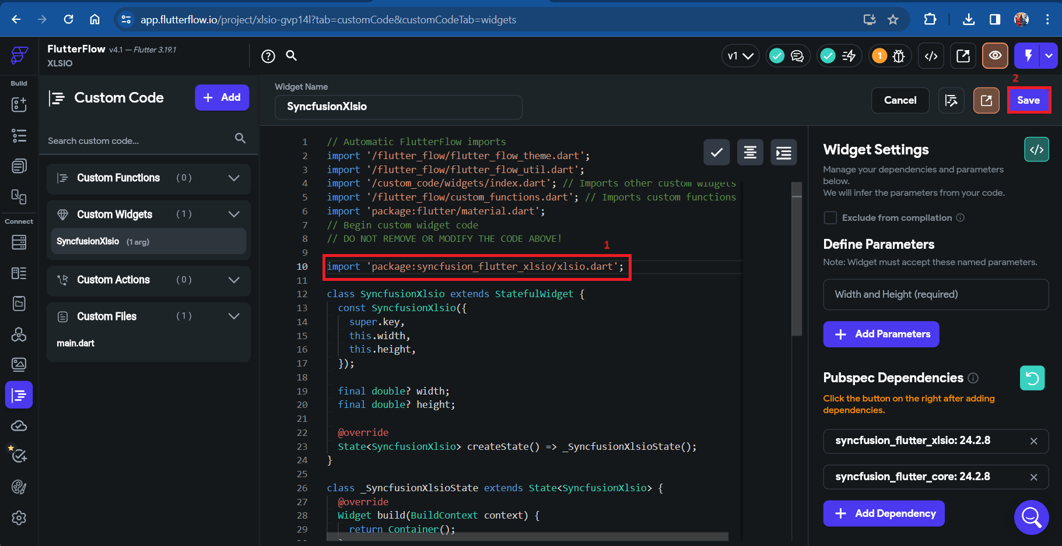Open the Data Types icon in sidebar

(x=19, y=273)
